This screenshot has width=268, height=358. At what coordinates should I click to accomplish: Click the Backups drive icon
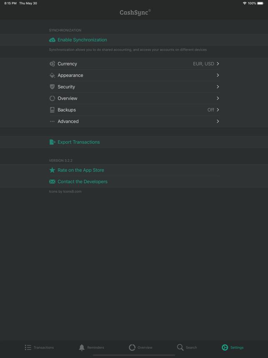52,110
